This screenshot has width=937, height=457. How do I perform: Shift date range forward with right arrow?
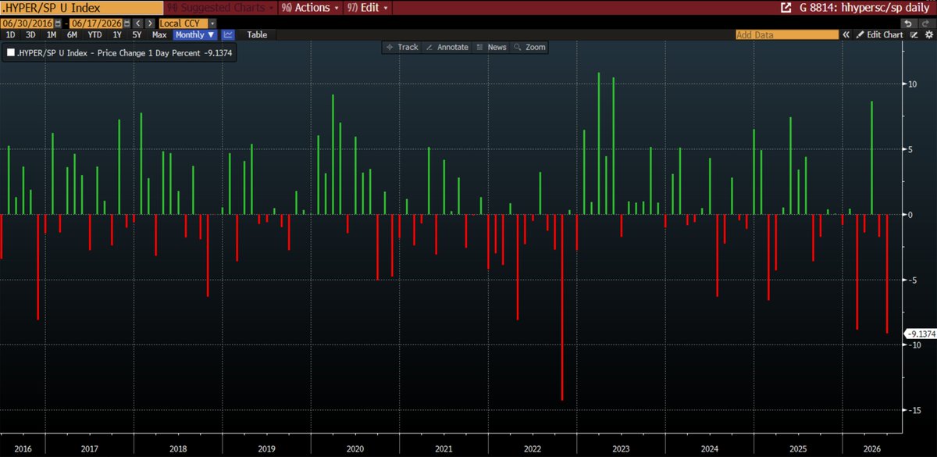(x=149, y=23)
